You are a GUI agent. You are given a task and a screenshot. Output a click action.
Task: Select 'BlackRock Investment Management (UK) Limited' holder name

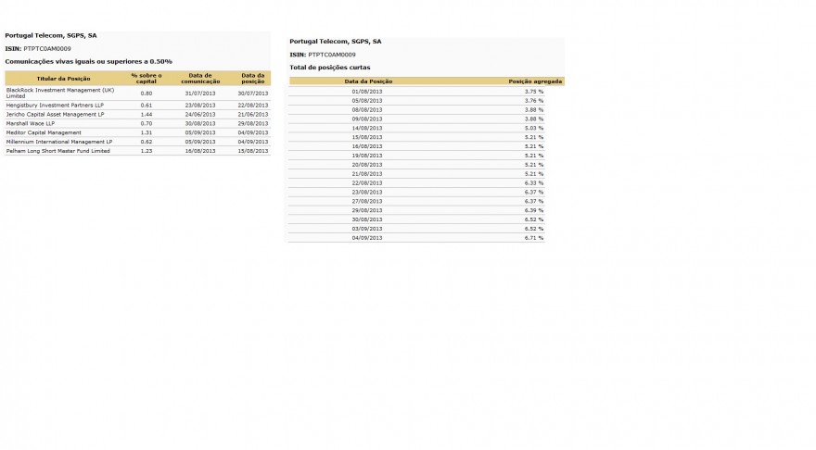(x=60, y=93)
